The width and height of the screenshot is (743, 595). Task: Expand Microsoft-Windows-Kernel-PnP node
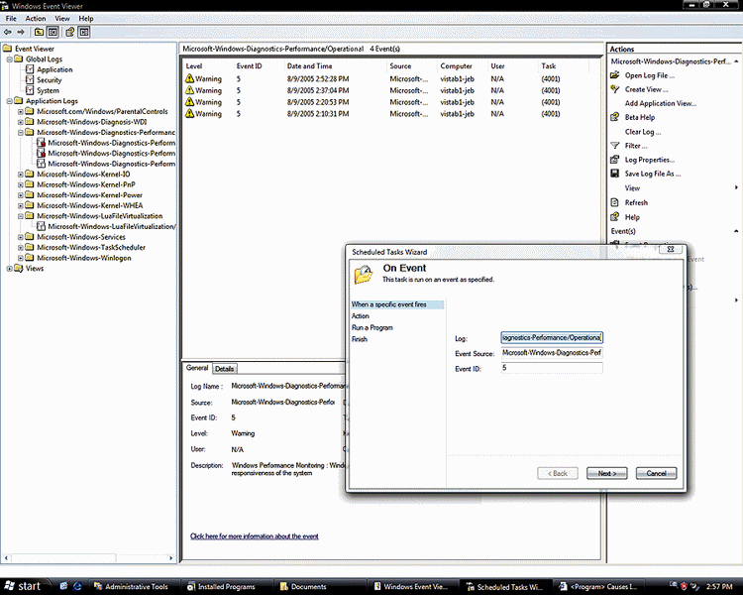point(21,184)
